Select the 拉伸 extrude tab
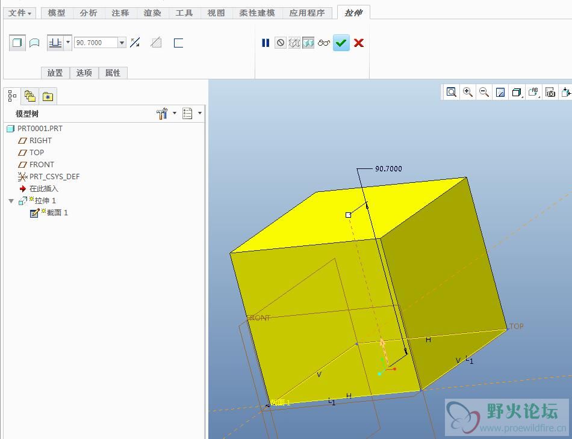 [353, 13]
